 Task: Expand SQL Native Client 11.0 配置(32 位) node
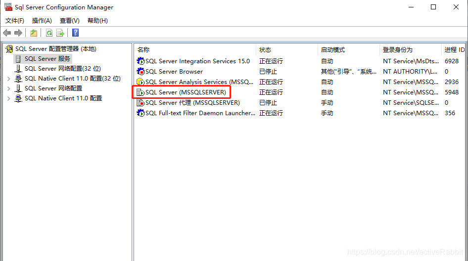pos(8,79)
